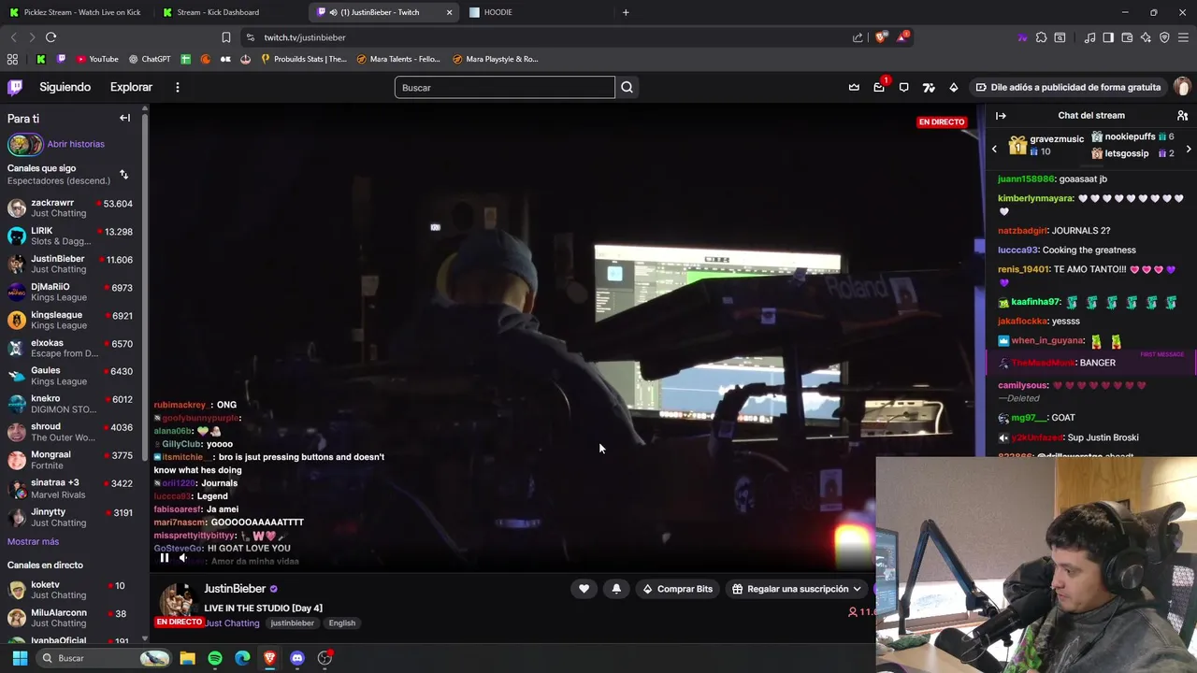
Task: Click the English tag
Action: 341,623
